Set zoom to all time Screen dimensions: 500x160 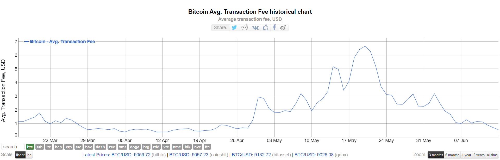click(x=492, y=155)
